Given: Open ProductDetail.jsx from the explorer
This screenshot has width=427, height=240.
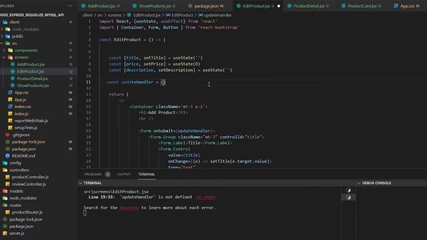Looking at the screenshot, I should click(x=32, y=79).
